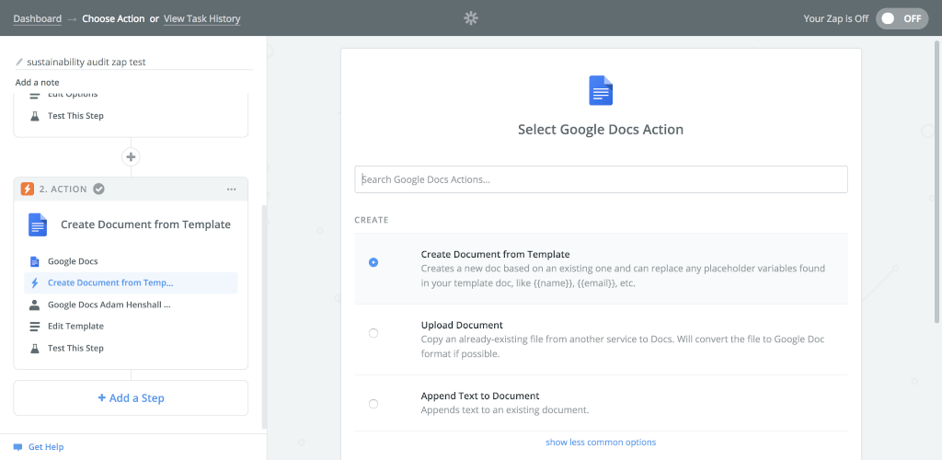
Task: Click the lightning bolt icon in the highlighted row
Action: (34, 283)
